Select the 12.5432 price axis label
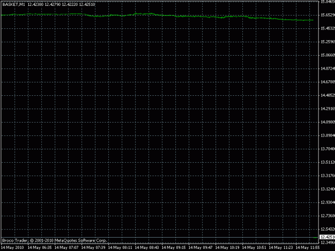The width and height of the screenshot is (335, 251). pyautogui.click(x=327, y=230)
